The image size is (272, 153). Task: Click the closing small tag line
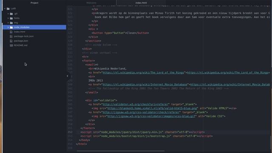point(92,93)
